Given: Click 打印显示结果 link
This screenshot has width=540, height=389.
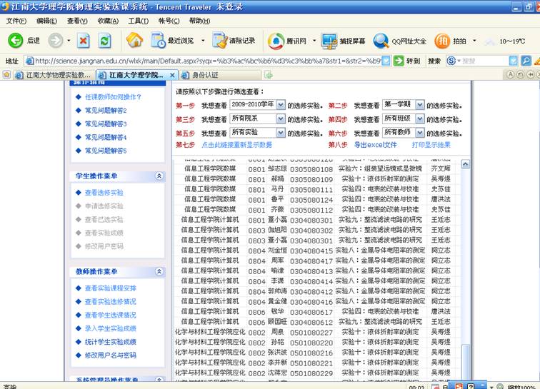Looking at the screenshot, I should (431, 145).
